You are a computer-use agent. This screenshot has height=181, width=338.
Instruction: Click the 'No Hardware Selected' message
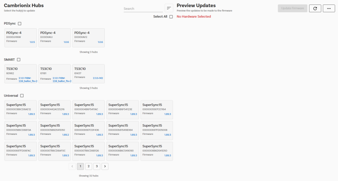tap(194, 17)
